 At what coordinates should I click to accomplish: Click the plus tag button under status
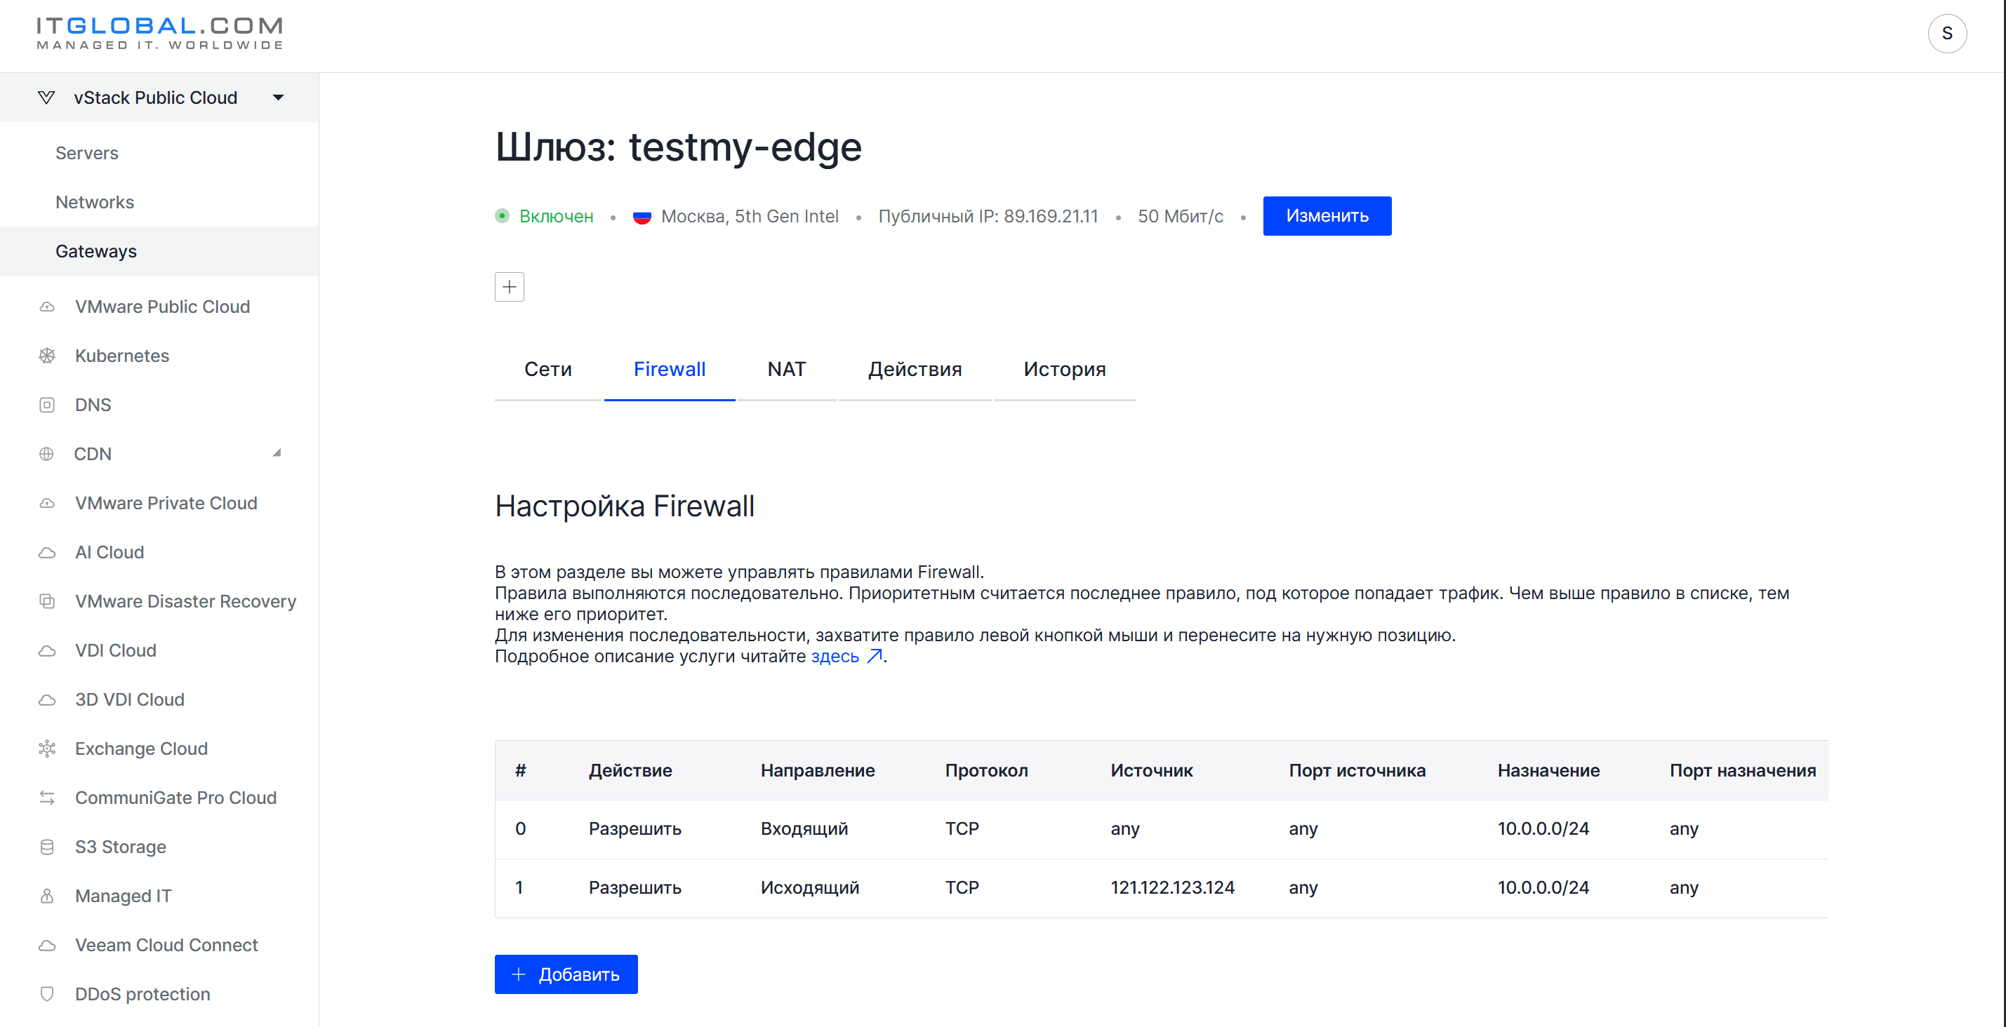(x=510, y=287)
